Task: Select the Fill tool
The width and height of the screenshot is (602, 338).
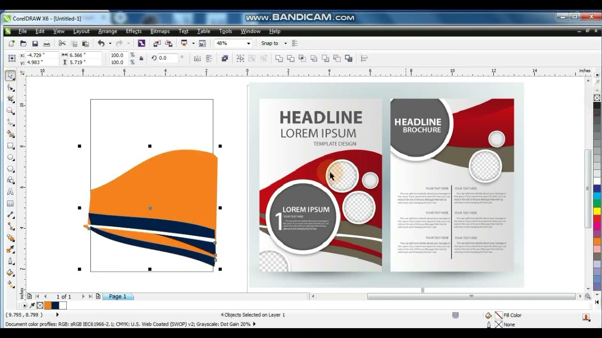Action: [x=10, y=273]
